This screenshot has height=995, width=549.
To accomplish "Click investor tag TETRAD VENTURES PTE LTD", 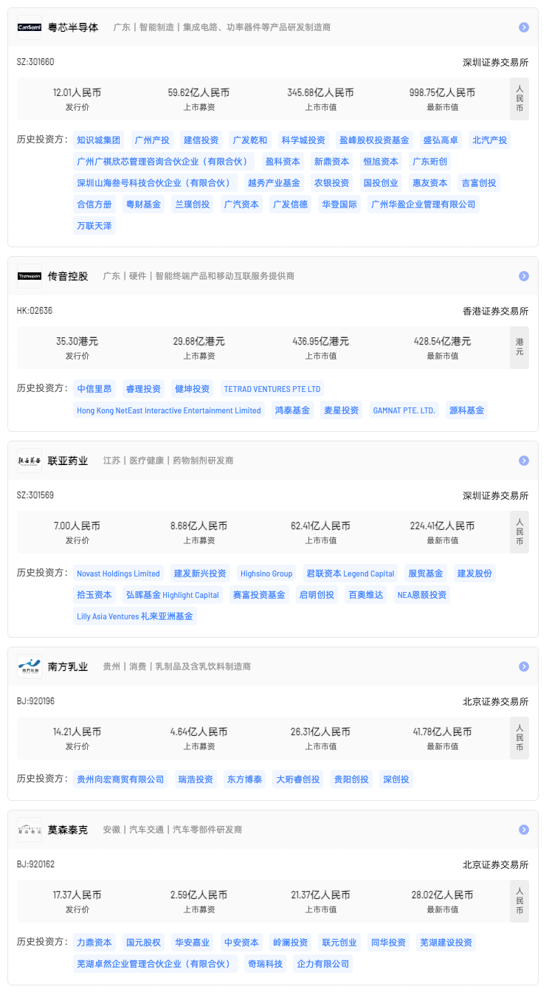I will (272, 389).
